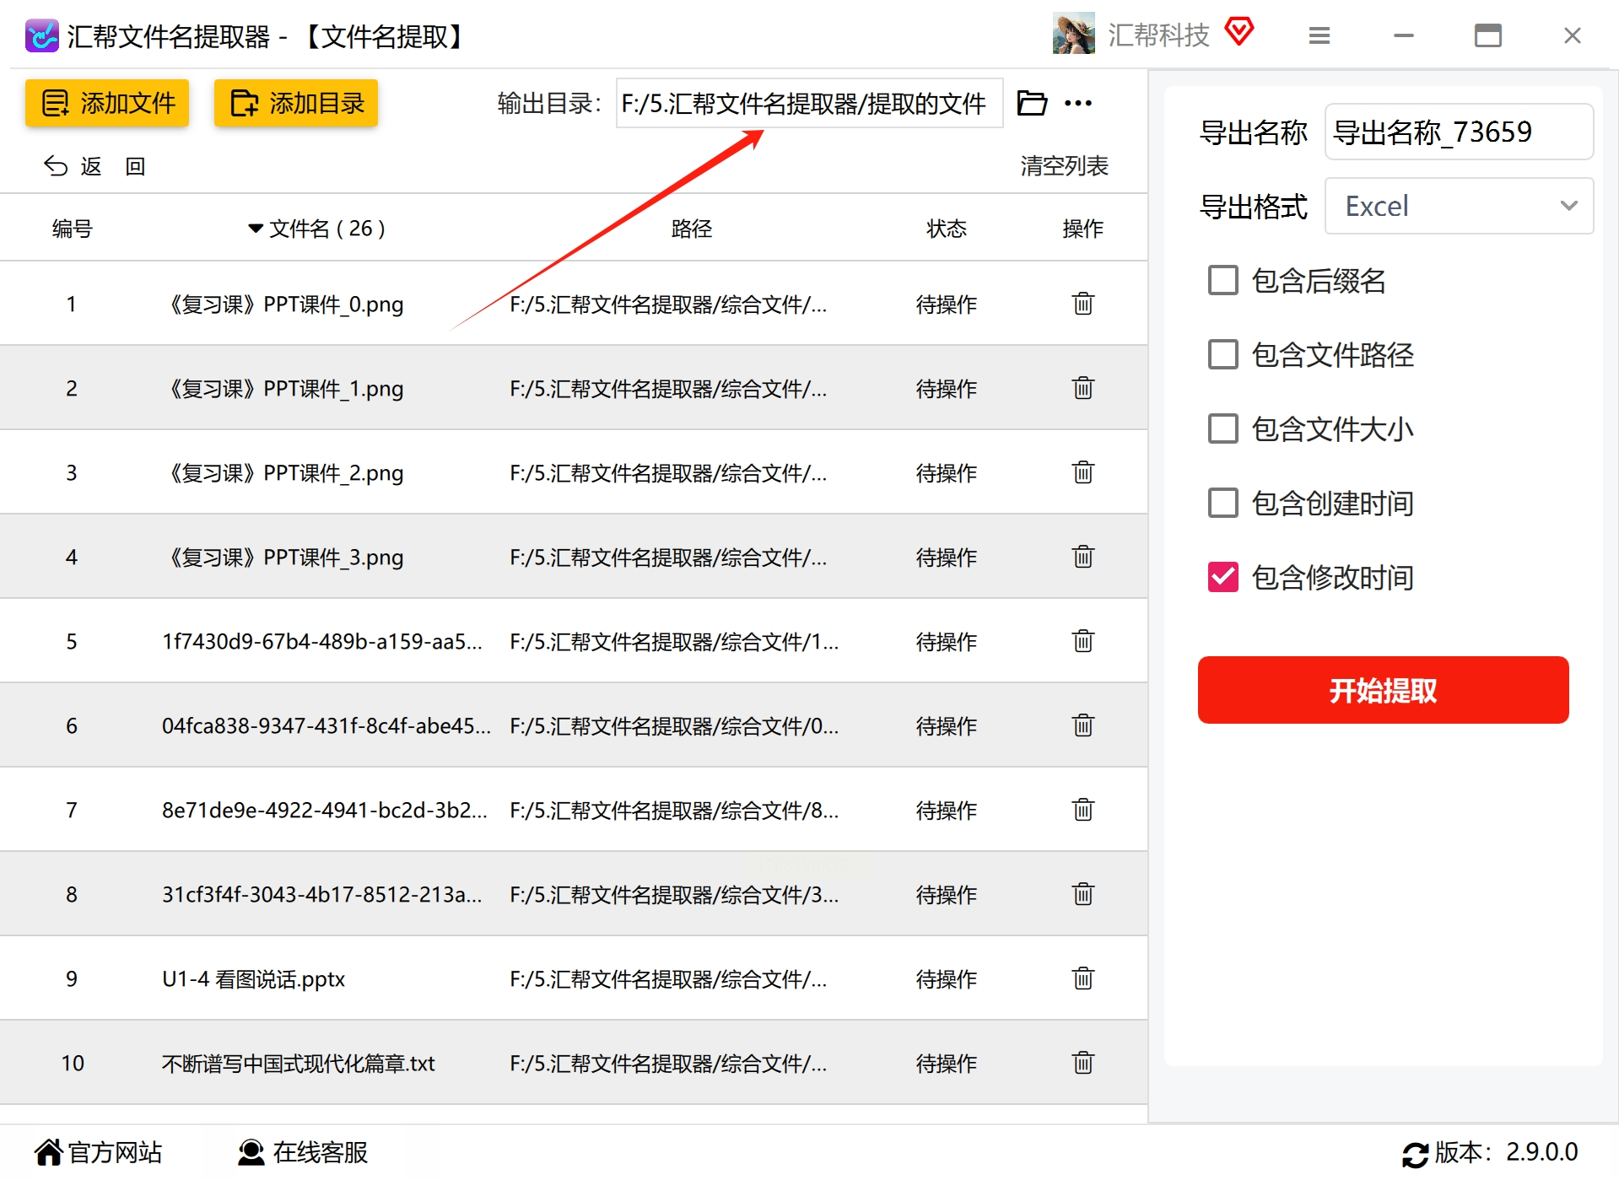Image resolution: width=1619 pixels, height=1180 pixels.
Task: Click 编号 column header
Action: [72, 229]
